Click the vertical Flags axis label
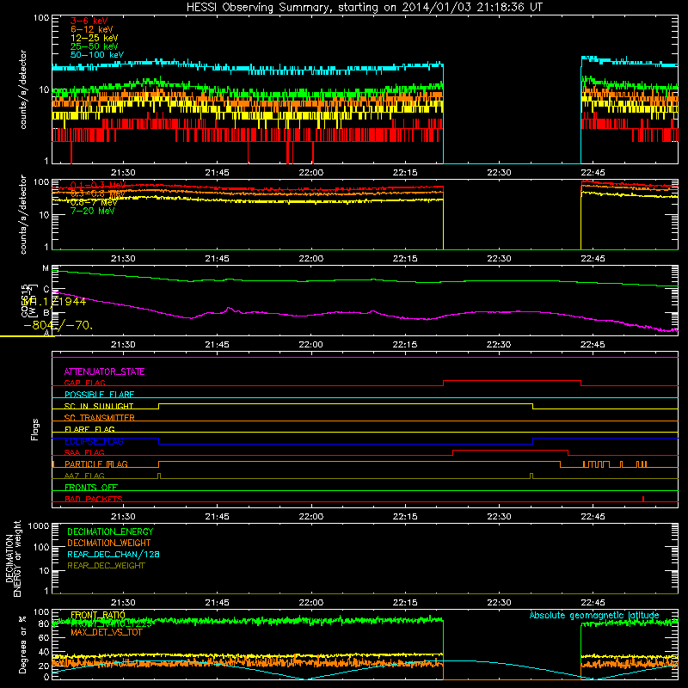The width and height of the screenshot is (688, 688). pyautogui.click(x=34, y=429)
